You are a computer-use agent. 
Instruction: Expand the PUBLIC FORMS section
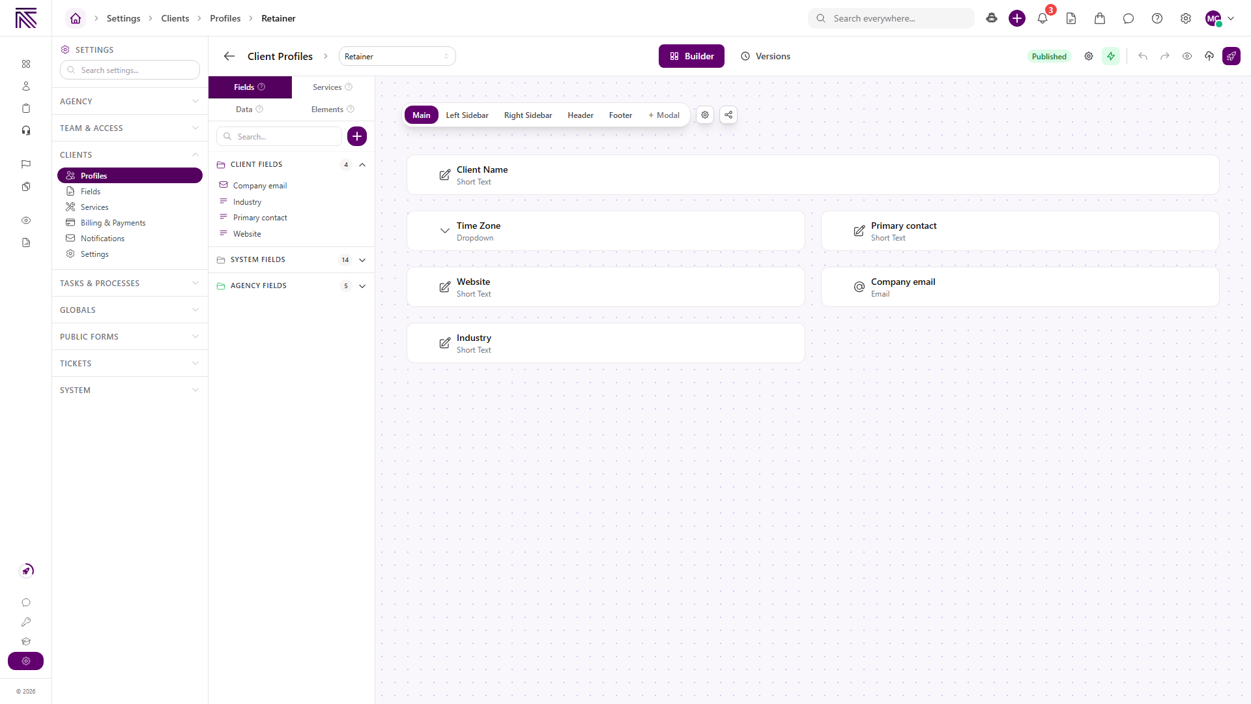[x=130, y=336]
